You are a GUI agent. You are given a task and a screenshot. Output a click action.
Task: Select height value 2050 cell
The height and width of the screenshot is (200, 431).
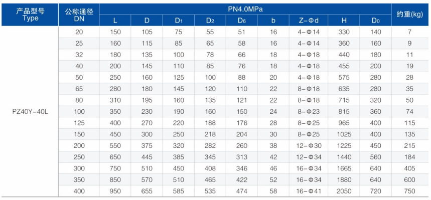point(344,191)
